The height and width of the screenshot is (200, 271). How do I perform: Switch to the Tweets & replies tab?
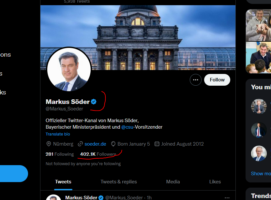(x=119, y=182)
